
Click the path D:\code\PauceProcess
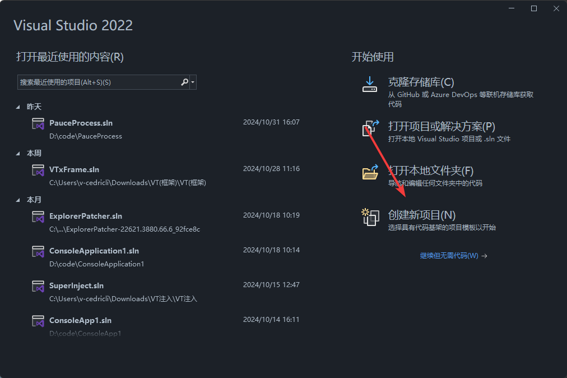(x=86, y=136)
